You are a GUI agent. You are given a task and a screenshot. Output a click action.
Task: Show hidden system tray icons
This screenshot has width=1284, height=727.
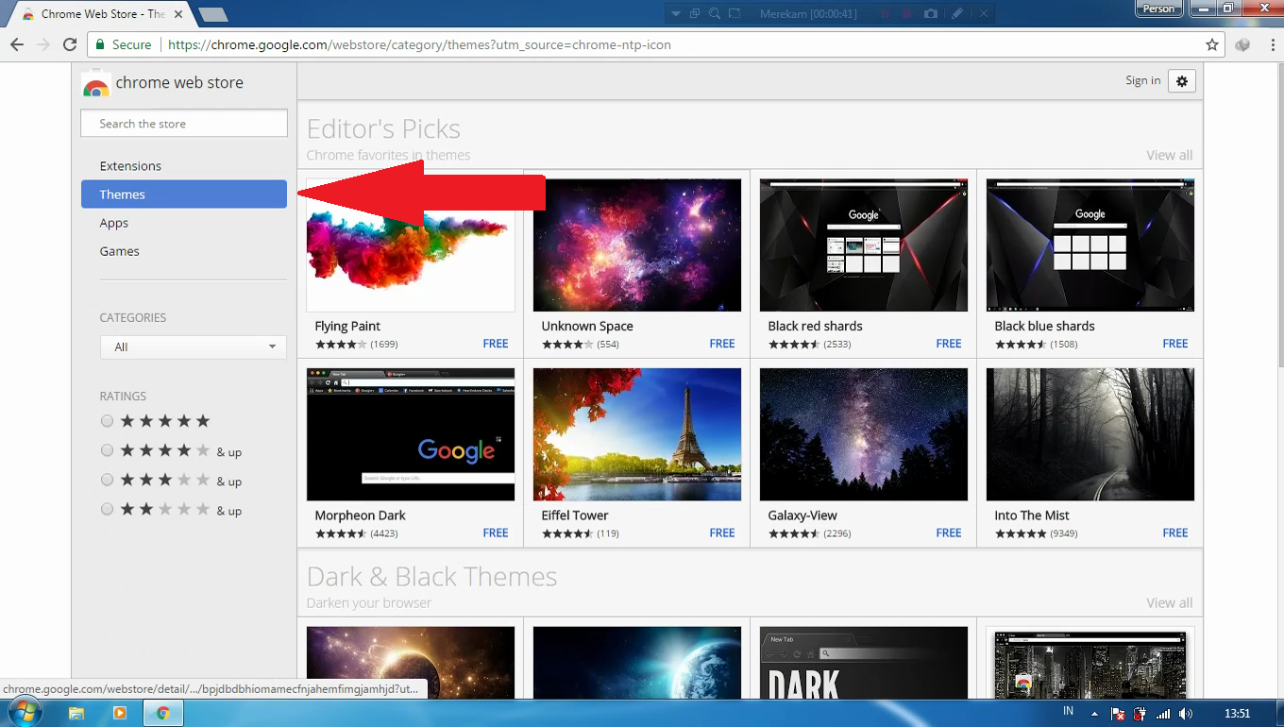pyautogui.click(x=1094, y=714)
